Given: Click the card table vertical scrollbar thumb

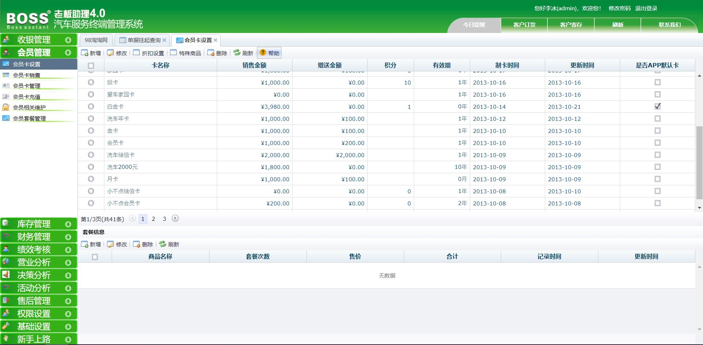Looking at the screenshot, I should tap(699, 163).
